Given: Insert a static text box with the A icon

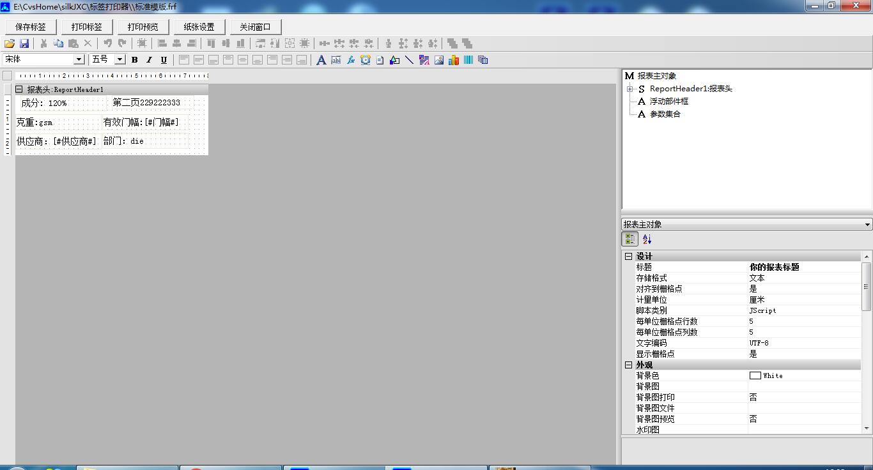Looking at the screenshot, I should tap(321, 60).
